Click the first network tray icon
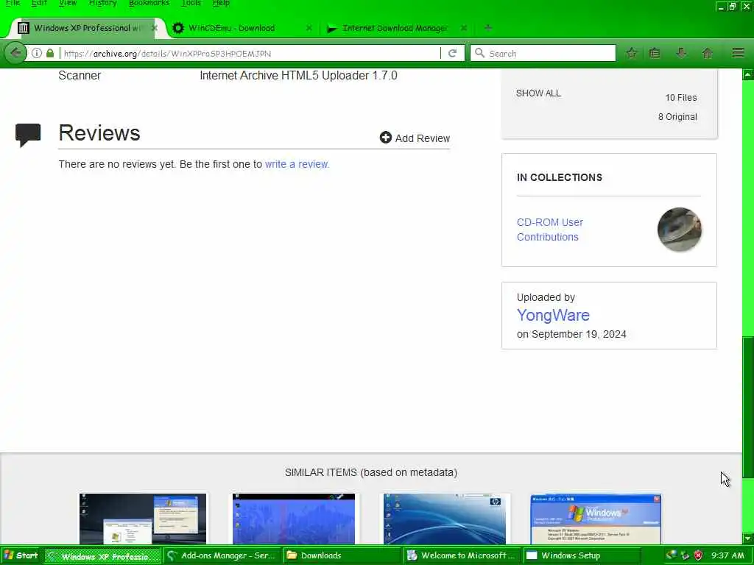 672,555
